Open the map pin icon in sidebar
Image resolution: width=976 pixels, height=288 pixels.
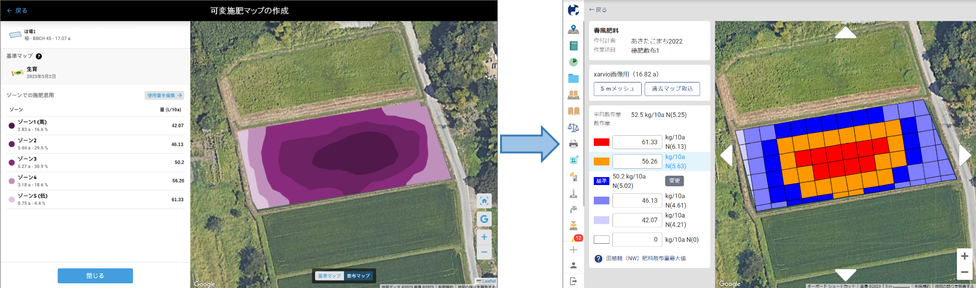(573, 30)
